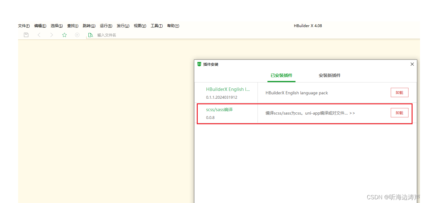
Task: Open the scss/sass编译 plugin name link
Action: 220,110
